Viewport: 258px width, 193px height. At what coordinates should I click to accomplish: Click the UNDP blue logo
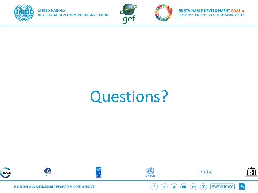(99, 172)
